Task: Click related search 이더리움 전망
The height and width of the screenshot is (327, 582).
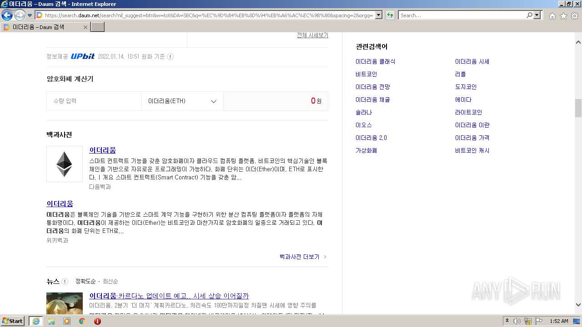Action: (x=373, y=87)
